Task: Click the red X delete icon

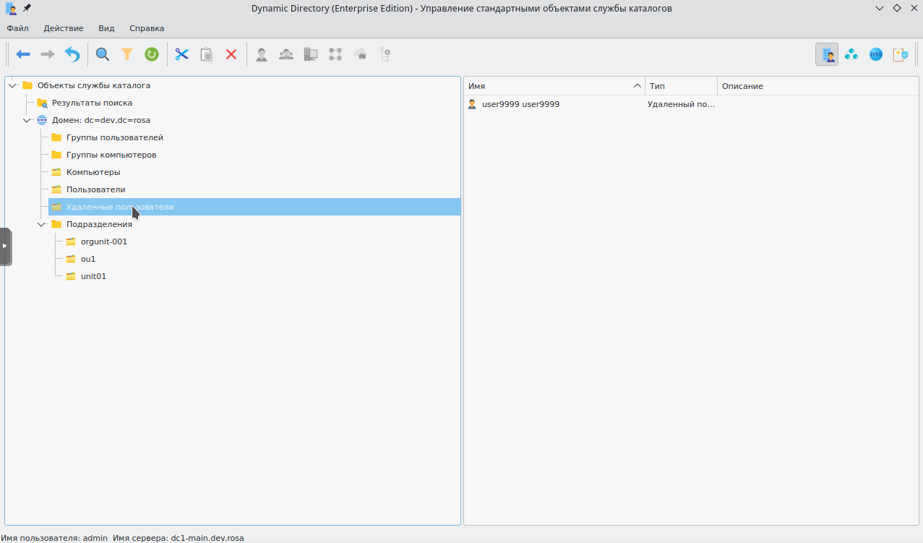Action: pos(231,54)
